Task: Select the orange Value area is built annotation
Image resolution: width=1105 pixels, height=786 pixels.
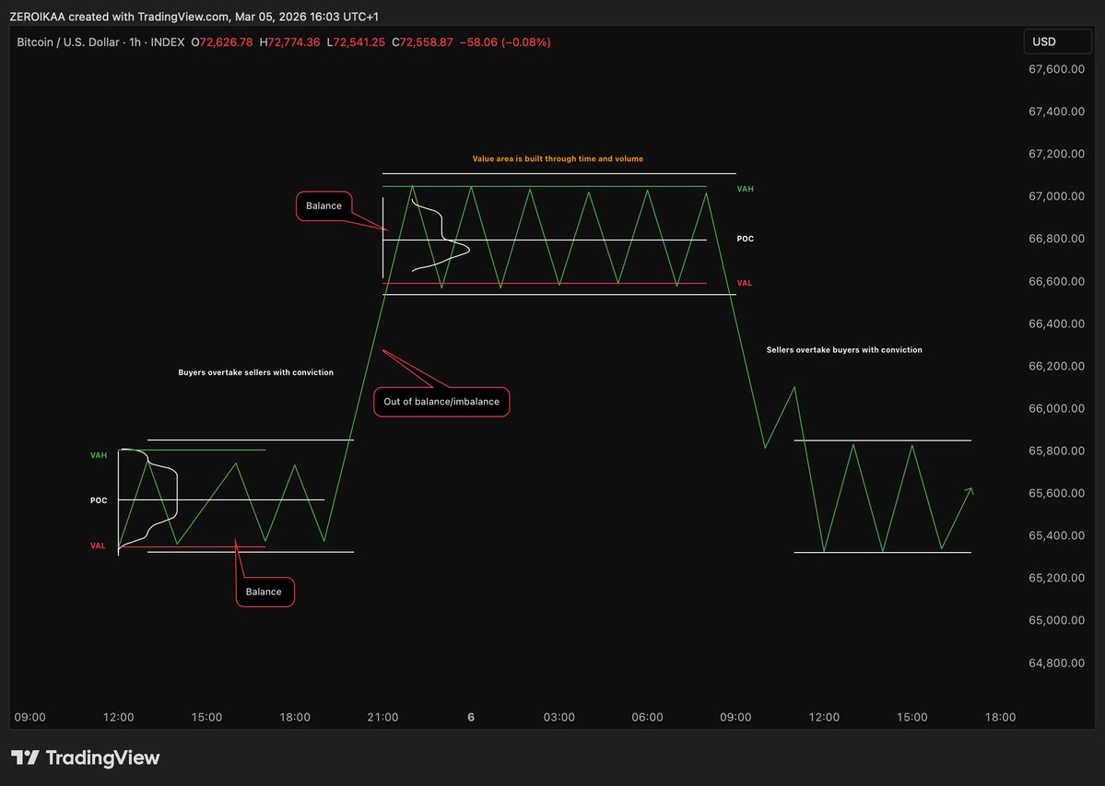Action: [558, 158]
